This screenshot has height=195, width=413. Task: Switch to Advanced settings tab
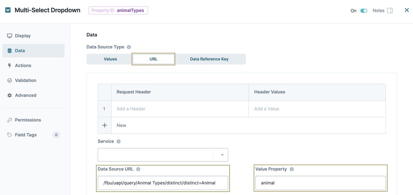tap(33, 95)
